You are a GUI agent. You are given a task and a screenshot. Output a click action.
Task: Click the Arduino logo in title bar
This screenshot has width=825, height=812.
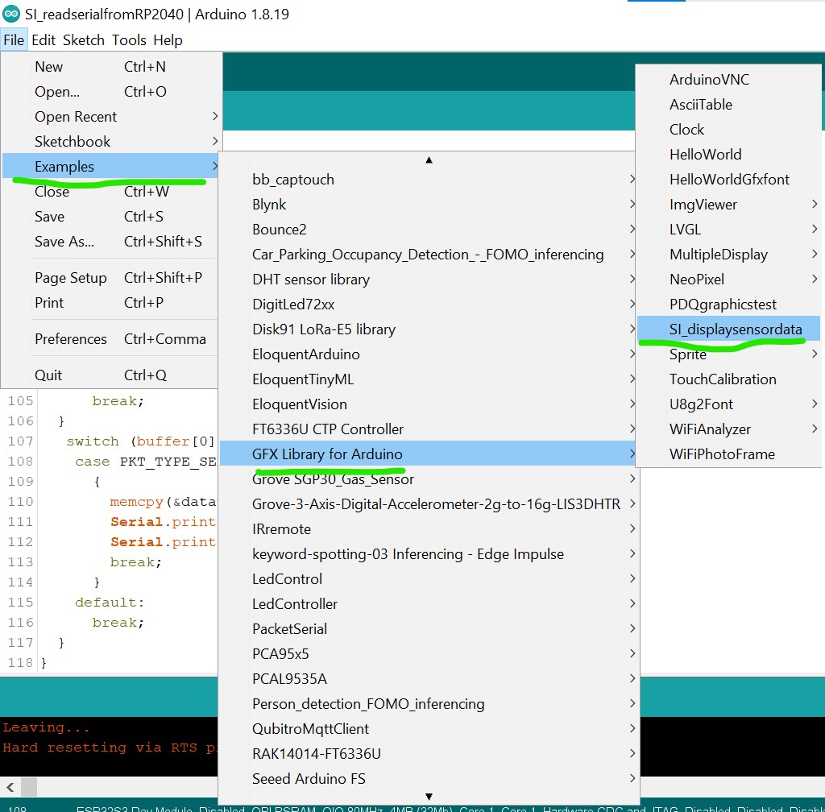pos(11,14)
